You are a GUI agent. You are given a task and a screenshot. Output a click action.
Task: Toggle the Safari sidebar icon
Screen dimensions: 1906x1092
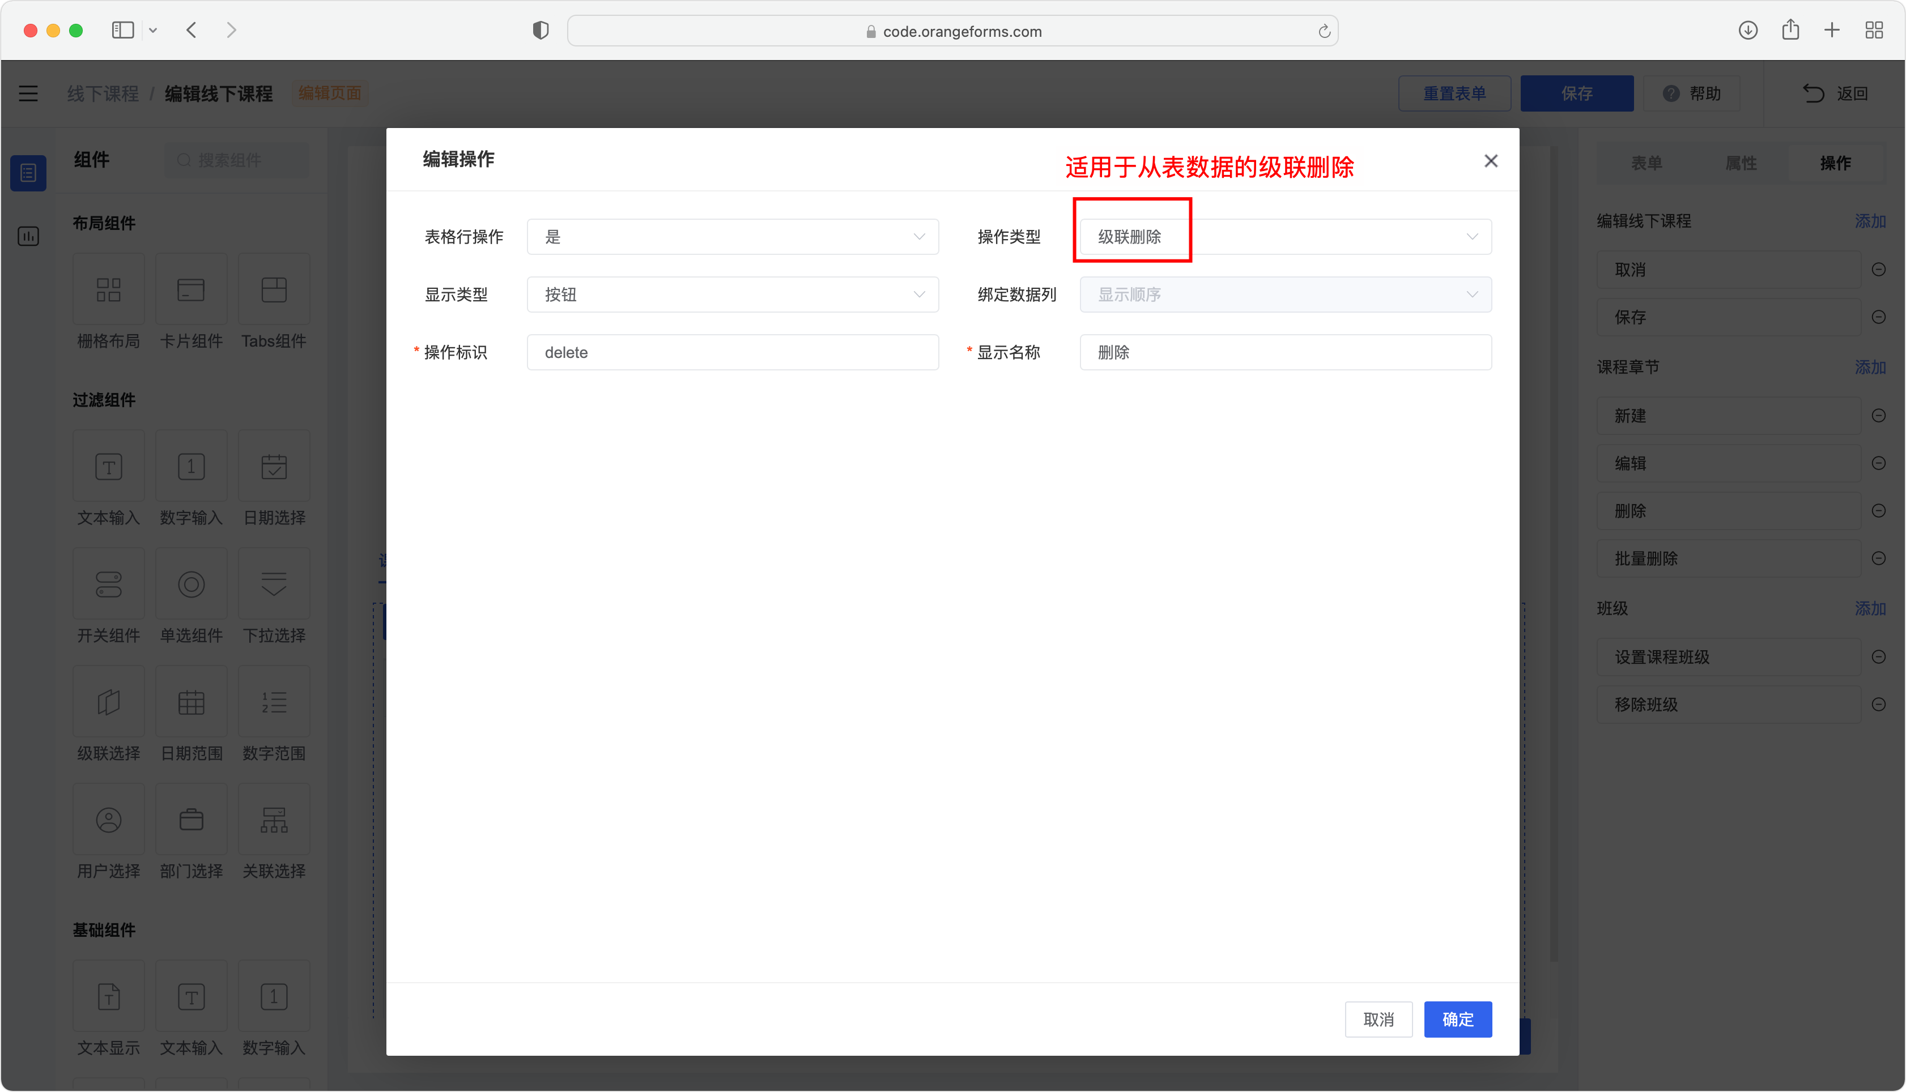(123, 30)
